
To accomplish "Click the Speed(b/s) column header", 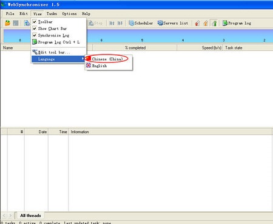I will (200, 48).
